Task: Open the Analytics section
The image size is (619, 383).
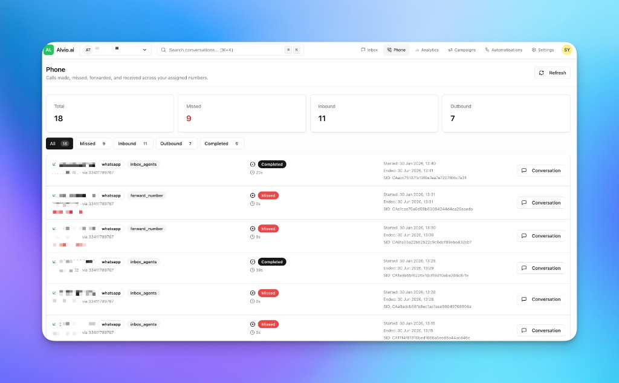Action: tap(427, 50)
